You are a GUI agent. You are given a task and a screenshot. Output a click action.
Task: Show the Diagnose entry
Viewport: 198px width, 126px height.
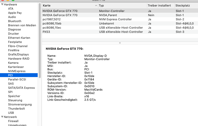click(x=14, y=29)
